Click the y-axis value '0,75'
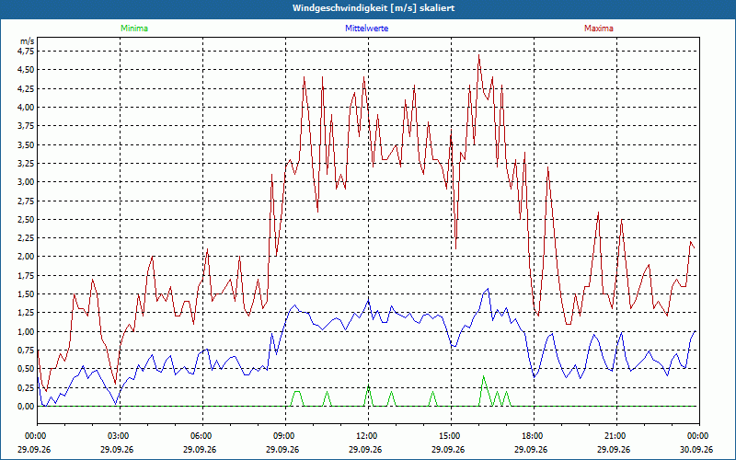 27,351
